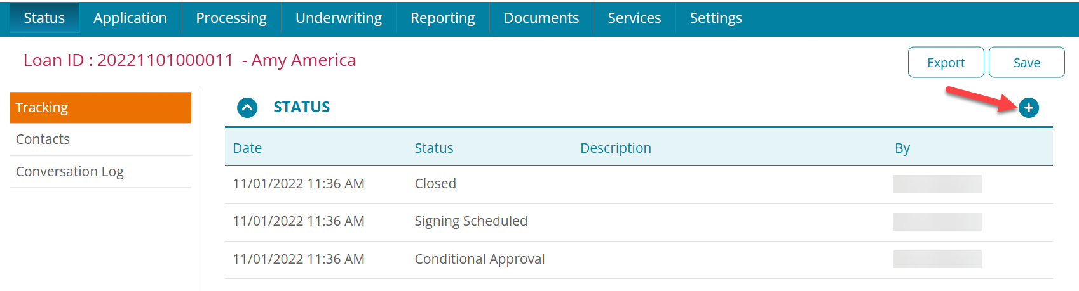The width and height of the screenshot is (1079, 291).
Task: Click the Description column header
Action: tap(615, 148)
